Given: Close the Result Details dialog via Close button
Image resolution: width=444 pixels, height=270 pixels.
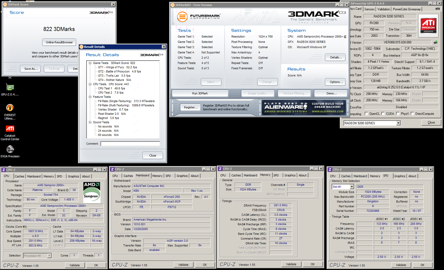Looking at the screenshot, I should click(x=153, y=156).
